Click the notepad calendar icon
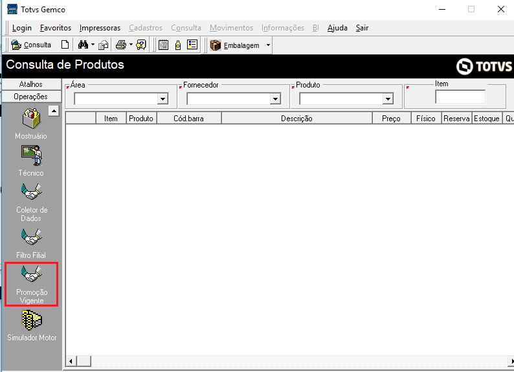The height and width of the screenshot is (372, 514). pyautogui.click(x=163, y=45)
